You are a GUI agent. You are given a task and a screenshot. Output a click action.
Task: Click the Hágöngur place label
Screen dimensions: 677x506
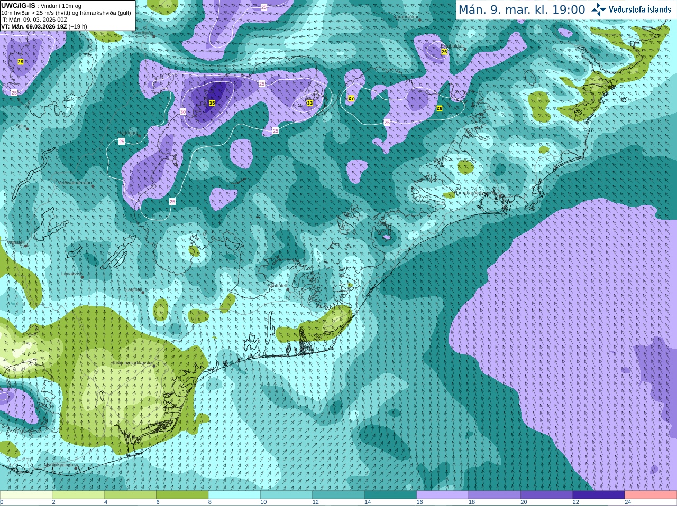coord(127,133)
